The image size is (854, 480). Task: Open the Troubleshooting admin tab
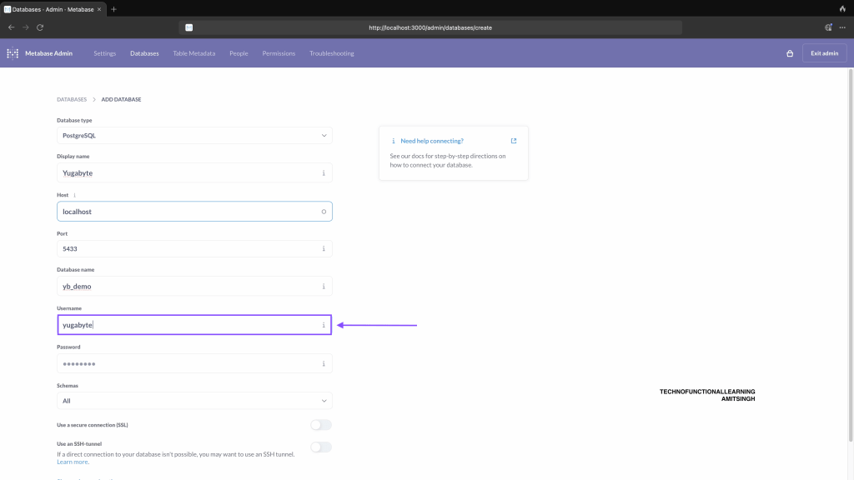(x=331, y=53)
